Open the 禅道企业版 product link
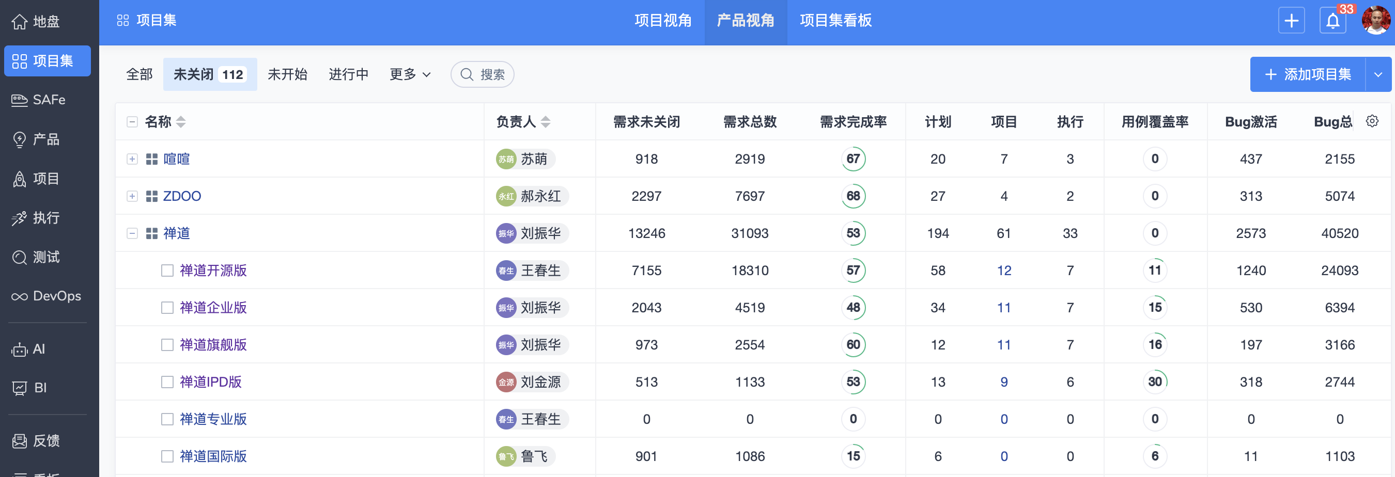 click(213, 308)
